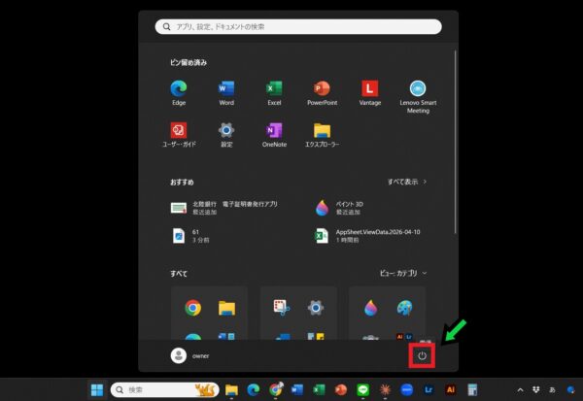Open the recent file named 61
This screenshot has width=583, height=401.
click(x=190, y=236)
